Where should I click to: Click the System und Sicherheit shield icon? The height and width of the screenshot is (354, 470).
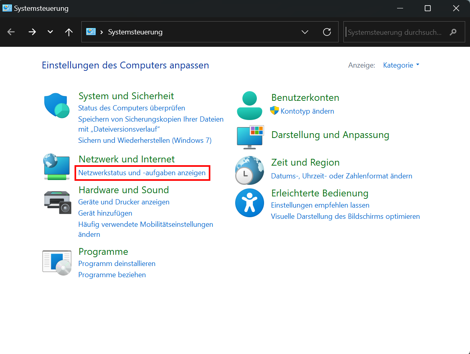(x=56, y=105)
